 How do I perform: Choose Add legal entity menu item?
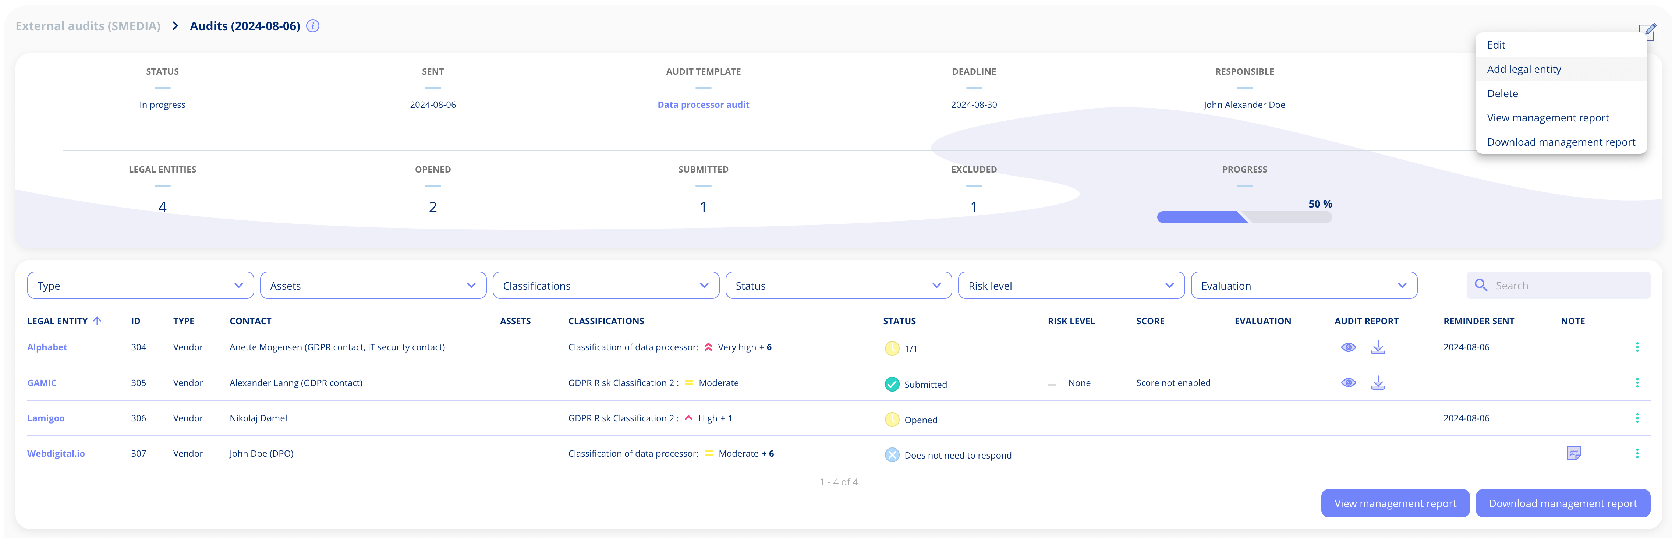click(1561, 69)
